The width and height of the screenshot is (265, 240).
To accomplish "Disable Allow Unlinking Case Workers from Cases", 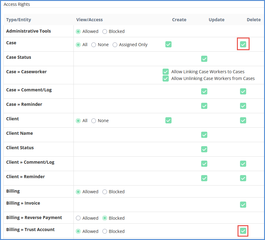I will pos(166,78).
